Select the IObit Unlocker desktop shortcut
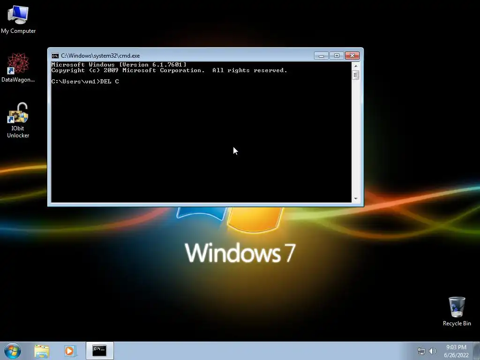This screenshot has width=480, height=360. click(x=18, y=120)
